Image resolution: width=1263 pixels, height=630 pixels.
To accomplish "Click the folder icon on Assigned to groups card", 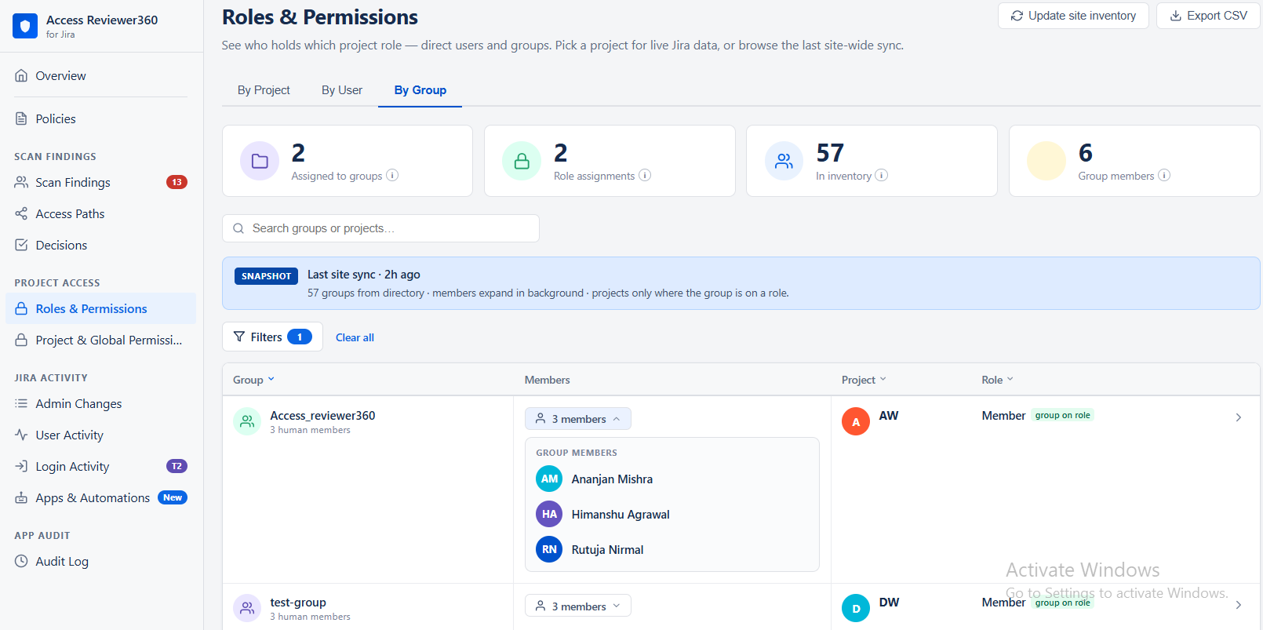I will point(260,162).
